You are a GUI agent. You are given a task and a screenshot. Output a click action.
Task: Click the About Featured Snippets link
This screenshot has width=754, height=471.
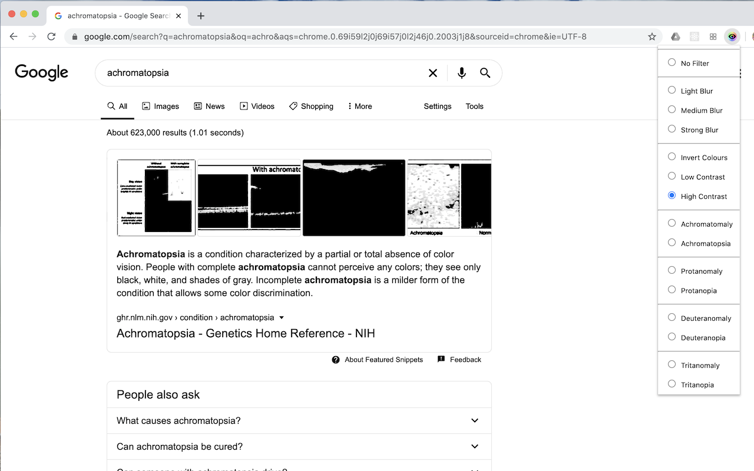(x=384, y=360)
